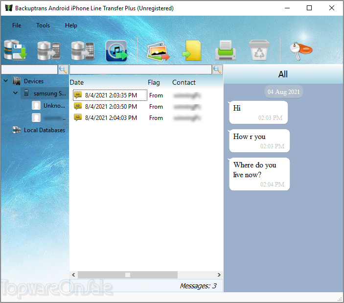Click From flag in 2:03:50 PM row

click(156, 107)
